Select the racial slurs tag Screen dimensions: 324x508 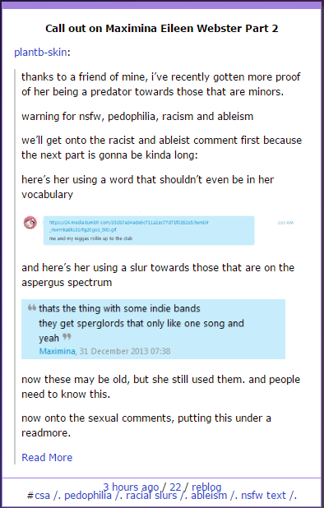(x=151, y=496)
